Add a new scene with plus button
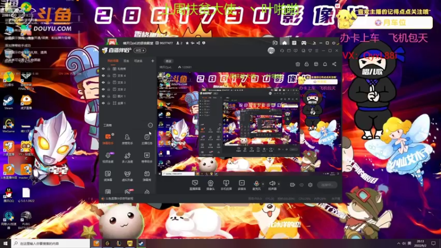 [x=153, y=61]
